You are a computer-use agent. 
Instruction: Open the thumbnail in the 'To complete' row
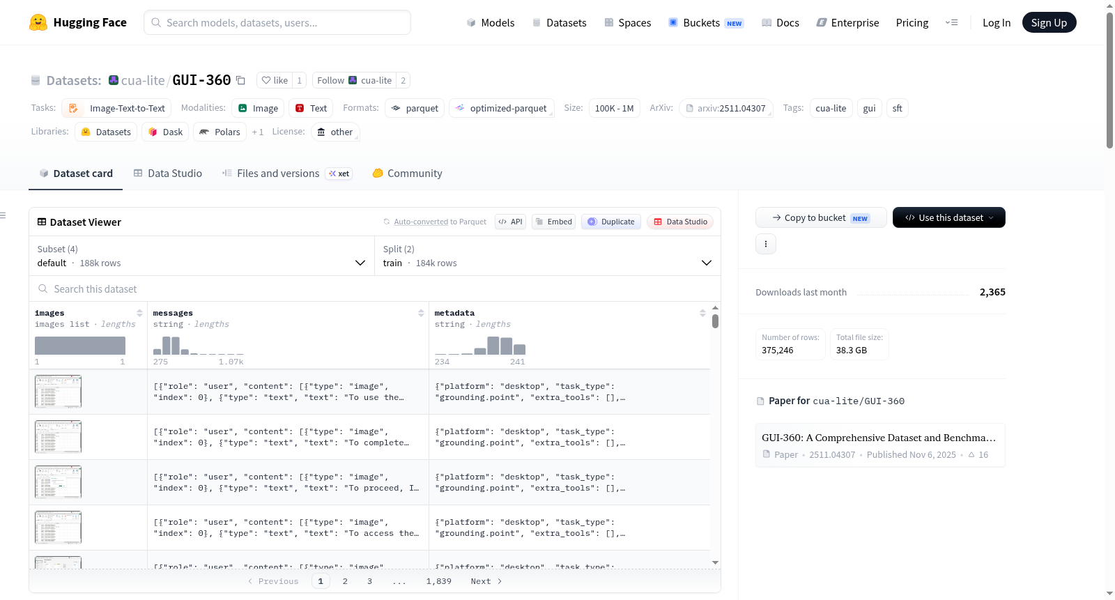58,437
